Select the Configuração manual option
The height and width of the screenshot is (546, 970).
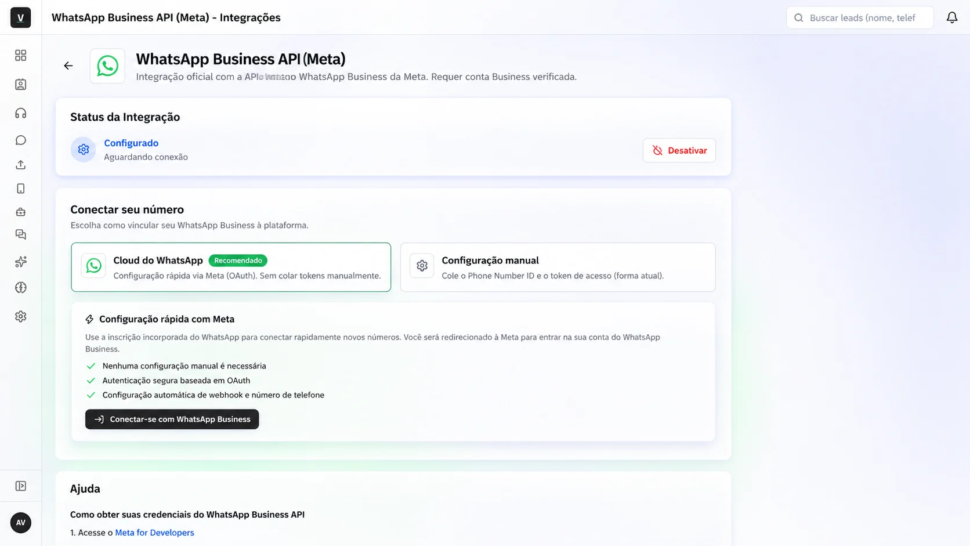pos(558,267)
